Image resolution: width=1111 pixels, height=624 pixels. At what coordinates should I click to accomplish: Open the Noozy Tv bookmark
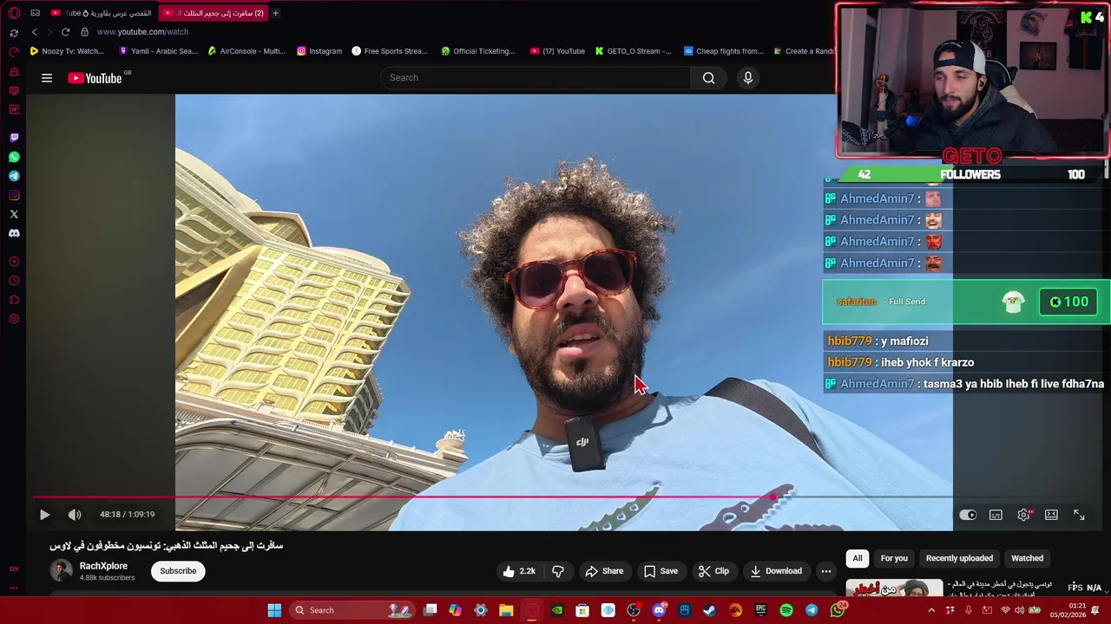(x=67, y=51)
